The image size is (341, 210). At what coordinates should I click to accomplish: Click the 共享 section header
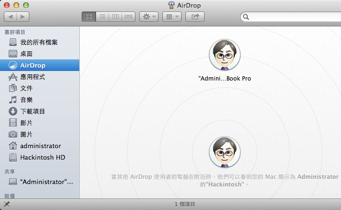(x=10, y=172)
